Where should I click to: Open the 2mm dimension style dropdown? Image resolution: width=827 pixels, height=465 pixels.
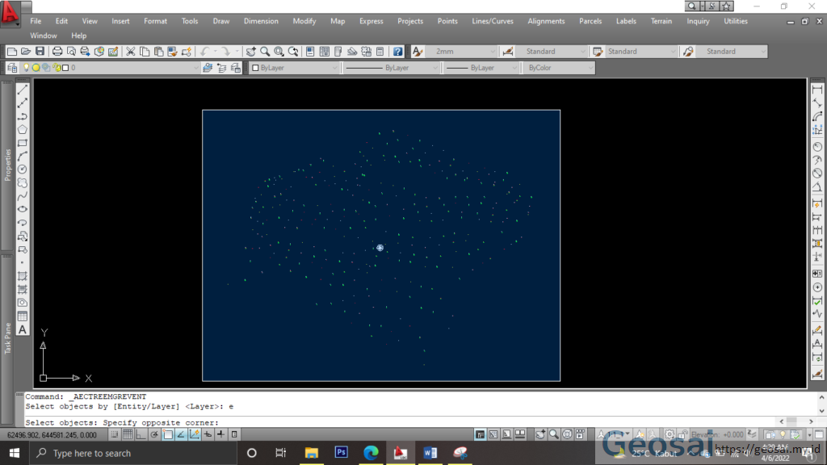493,52
